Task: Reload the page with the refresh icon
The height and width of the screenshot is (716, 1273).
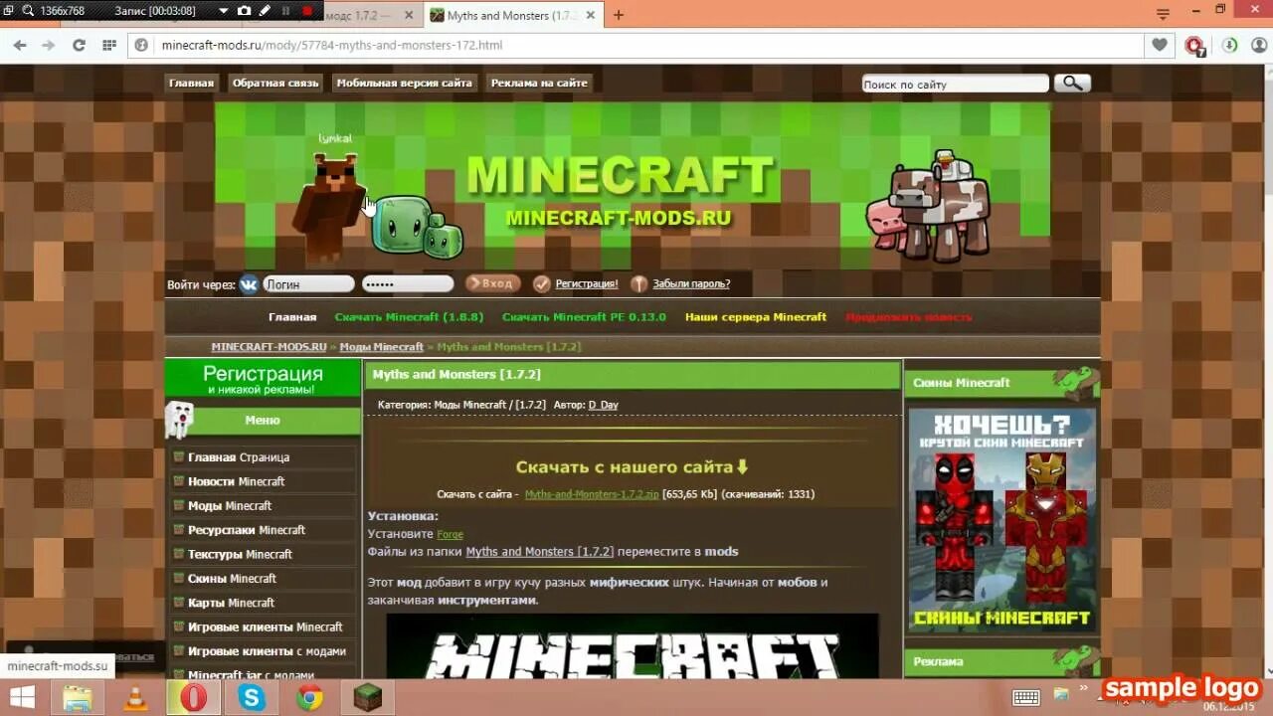Action: click(79, 45)
